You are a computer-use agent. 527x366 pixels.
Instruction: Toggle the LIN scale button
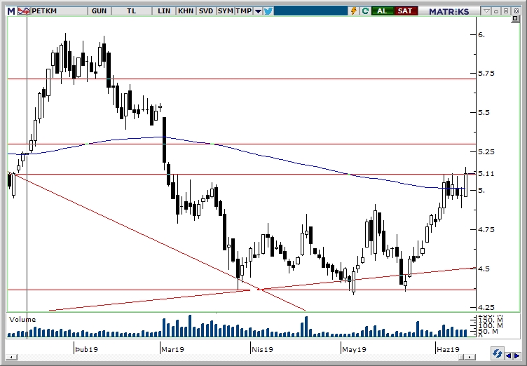click(x=164, y=11)
